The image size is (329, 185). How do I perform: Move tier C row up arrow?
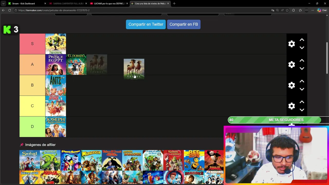click(302, 102)
